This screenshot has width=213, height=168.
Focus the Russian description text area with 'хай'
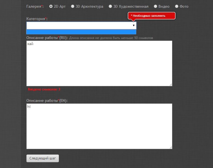tap(99, 63)
